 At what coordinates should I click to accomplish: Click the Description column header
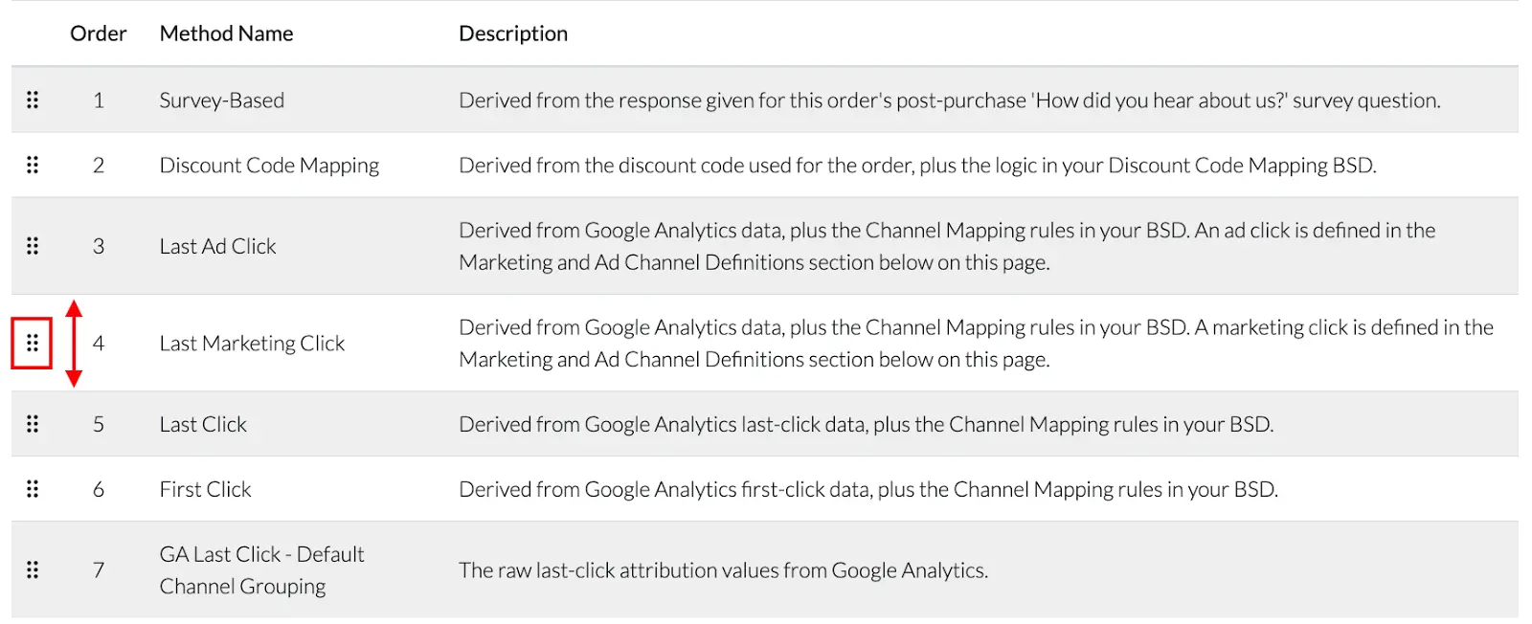(x=513, y=33)
